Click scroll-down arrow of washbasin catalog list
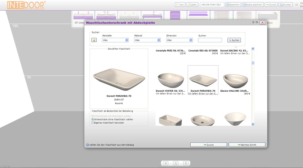Image resolution: width=303 pixels, height=168 pixels. pos(253,124)
